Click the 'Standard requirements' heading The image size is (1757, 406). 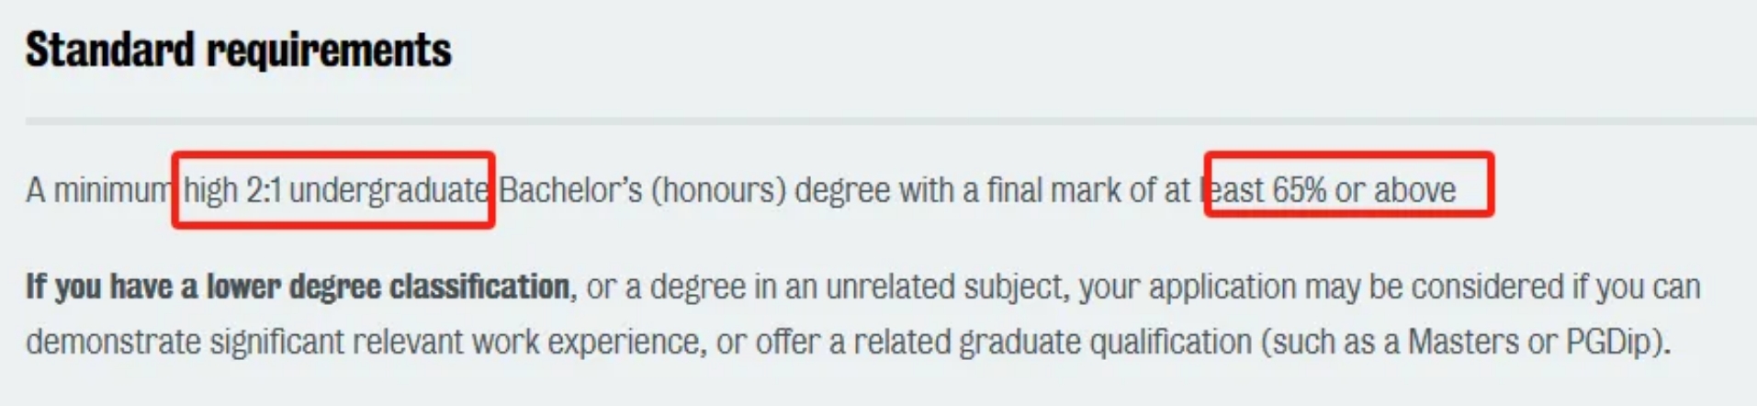point(239,51)
